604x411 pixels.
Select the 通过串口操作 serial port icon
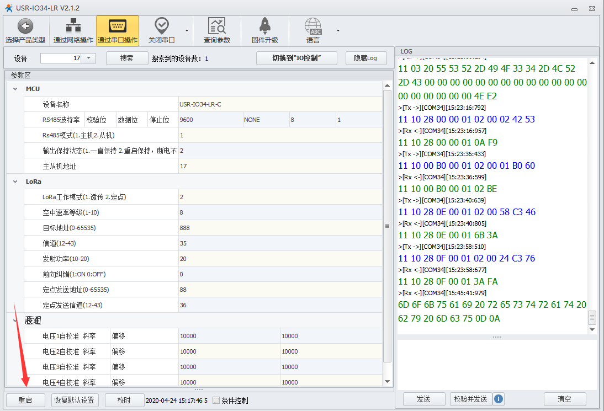118,26
